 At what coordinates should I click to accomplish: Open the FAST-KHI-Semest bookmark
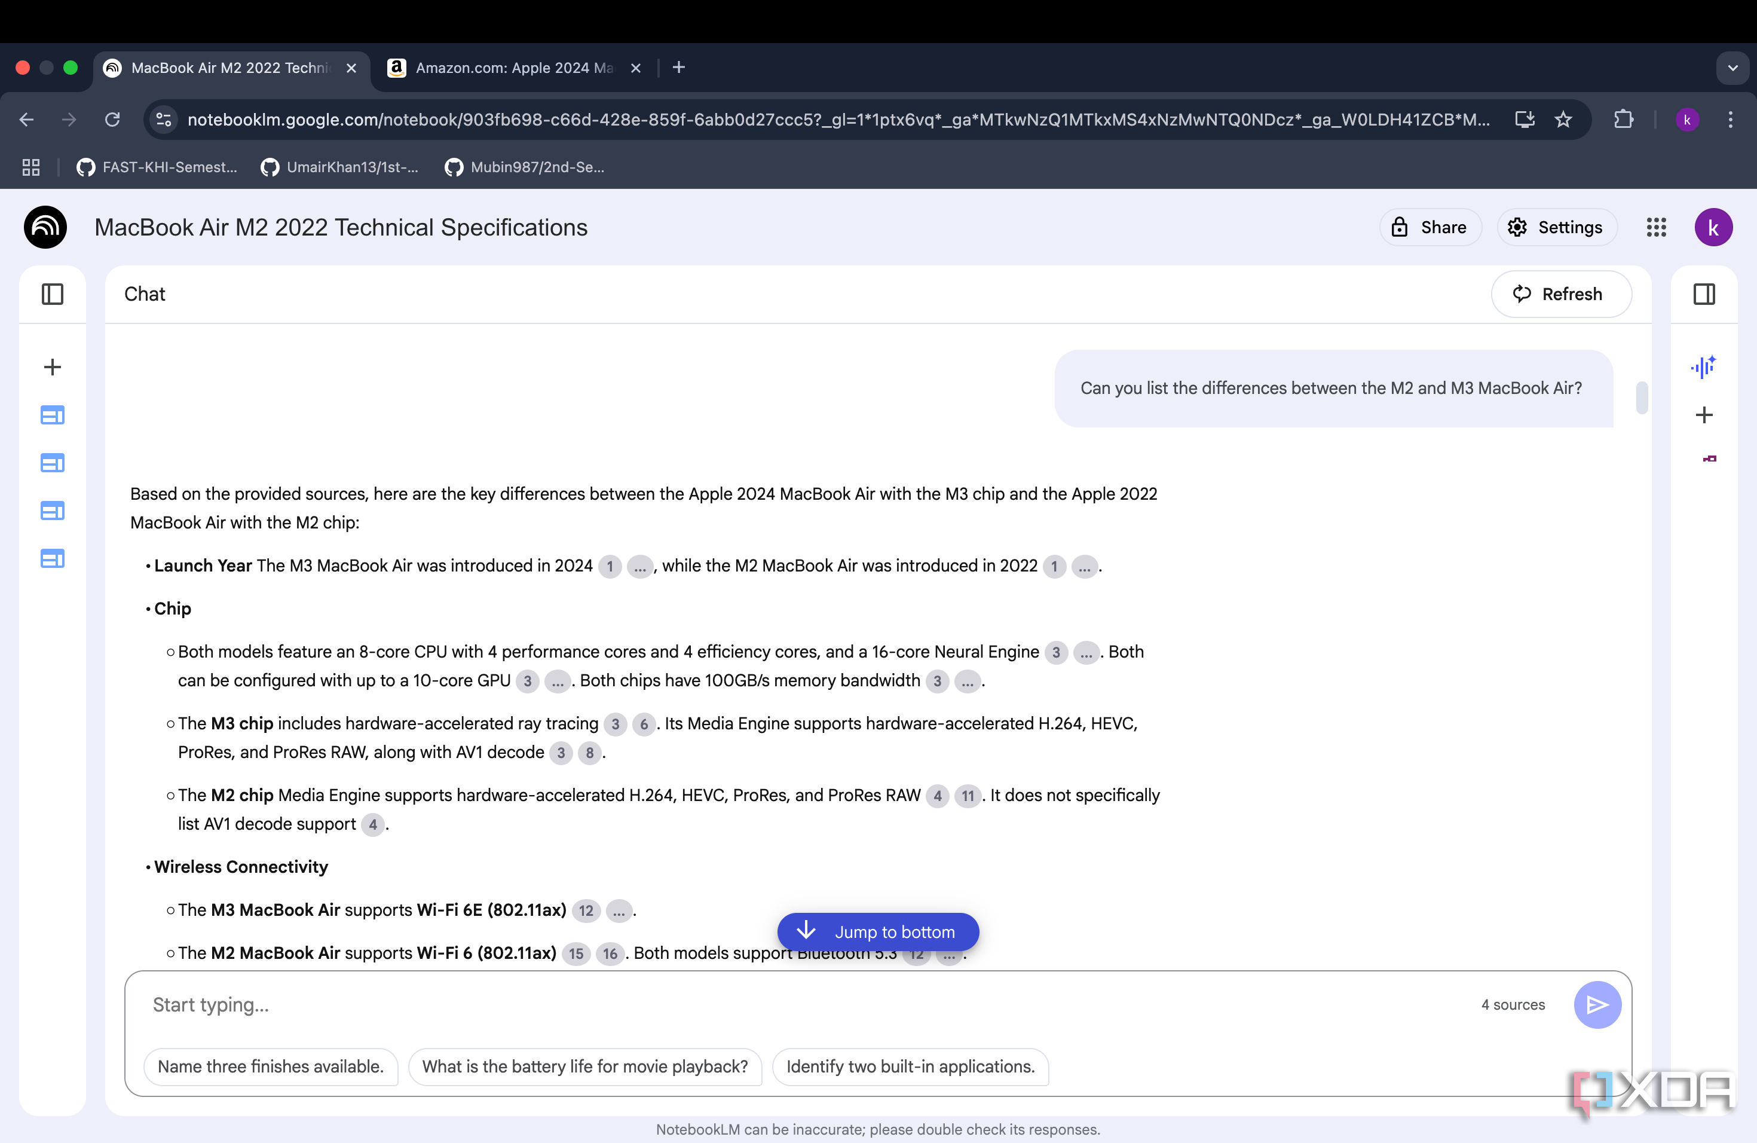pos(157,167)
